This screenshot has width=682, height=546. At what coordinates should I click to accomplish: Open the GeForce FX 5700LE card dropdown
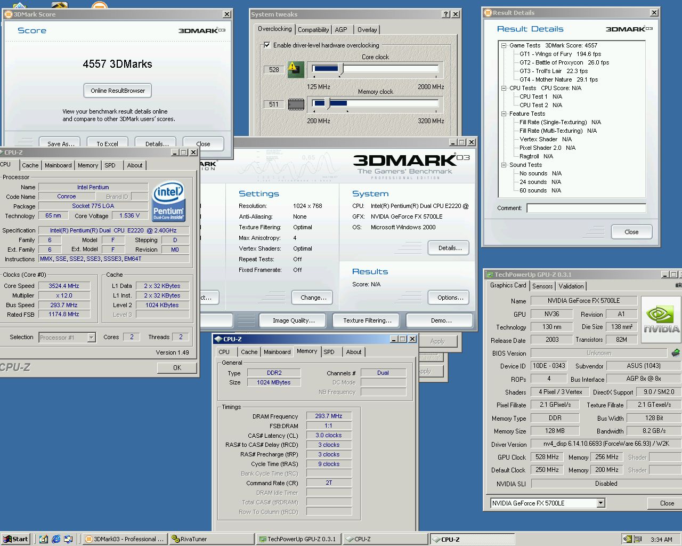(x=600, y=503)
